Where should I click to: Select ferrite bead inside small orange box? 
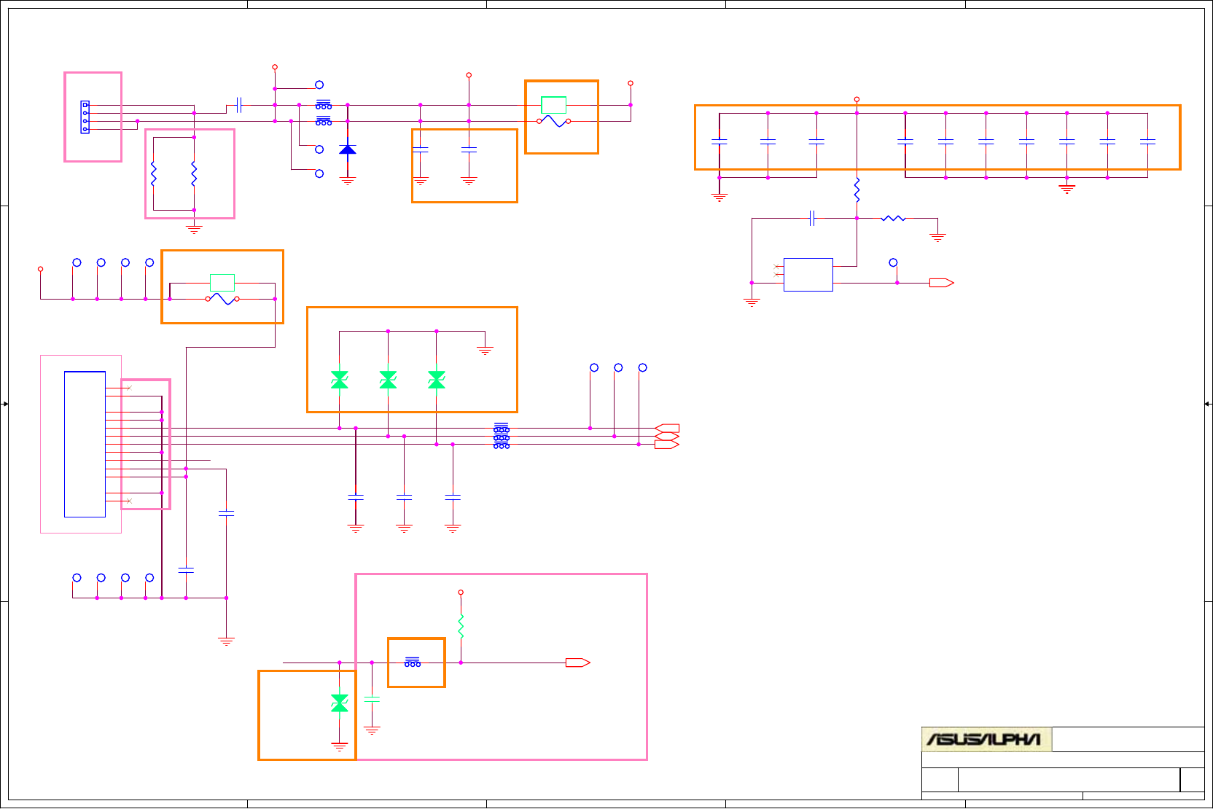(413, 662)
